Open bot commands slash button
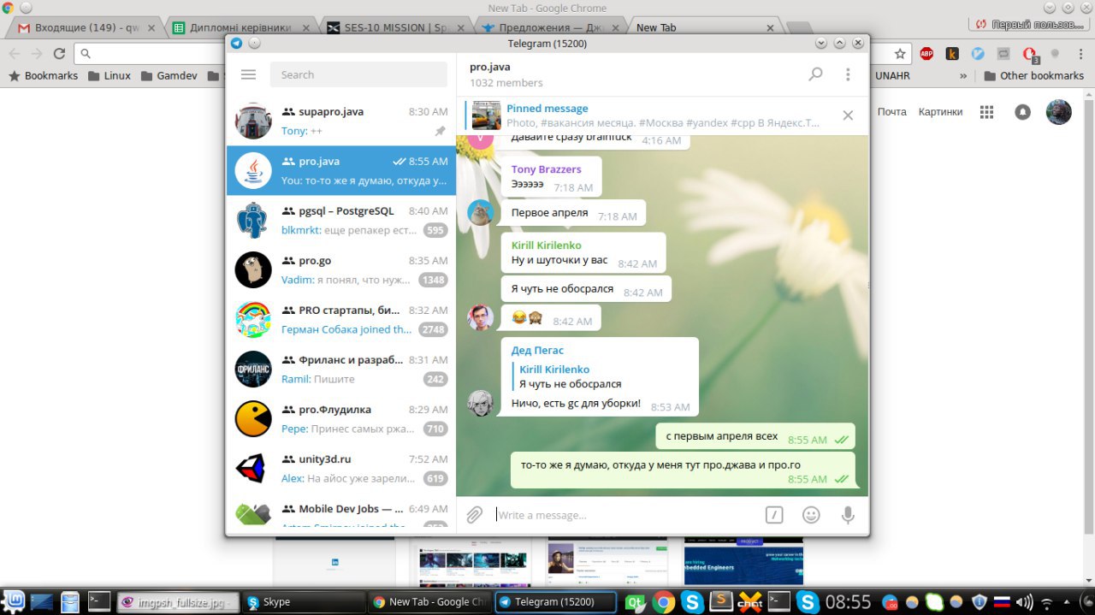This screenshot has width=1095, height=615. point(773,515)
